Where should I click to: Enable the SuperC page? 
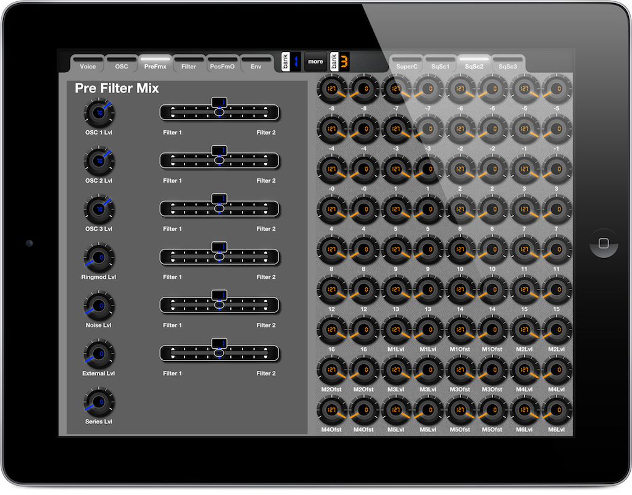coord(407,65)
